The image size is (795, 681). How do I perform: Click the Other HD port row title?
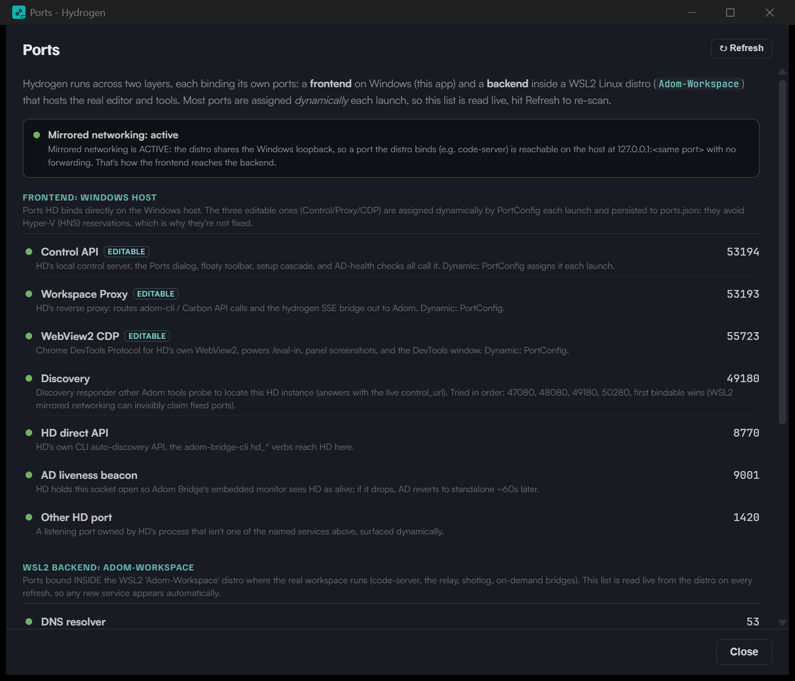(x=76, y=517)
